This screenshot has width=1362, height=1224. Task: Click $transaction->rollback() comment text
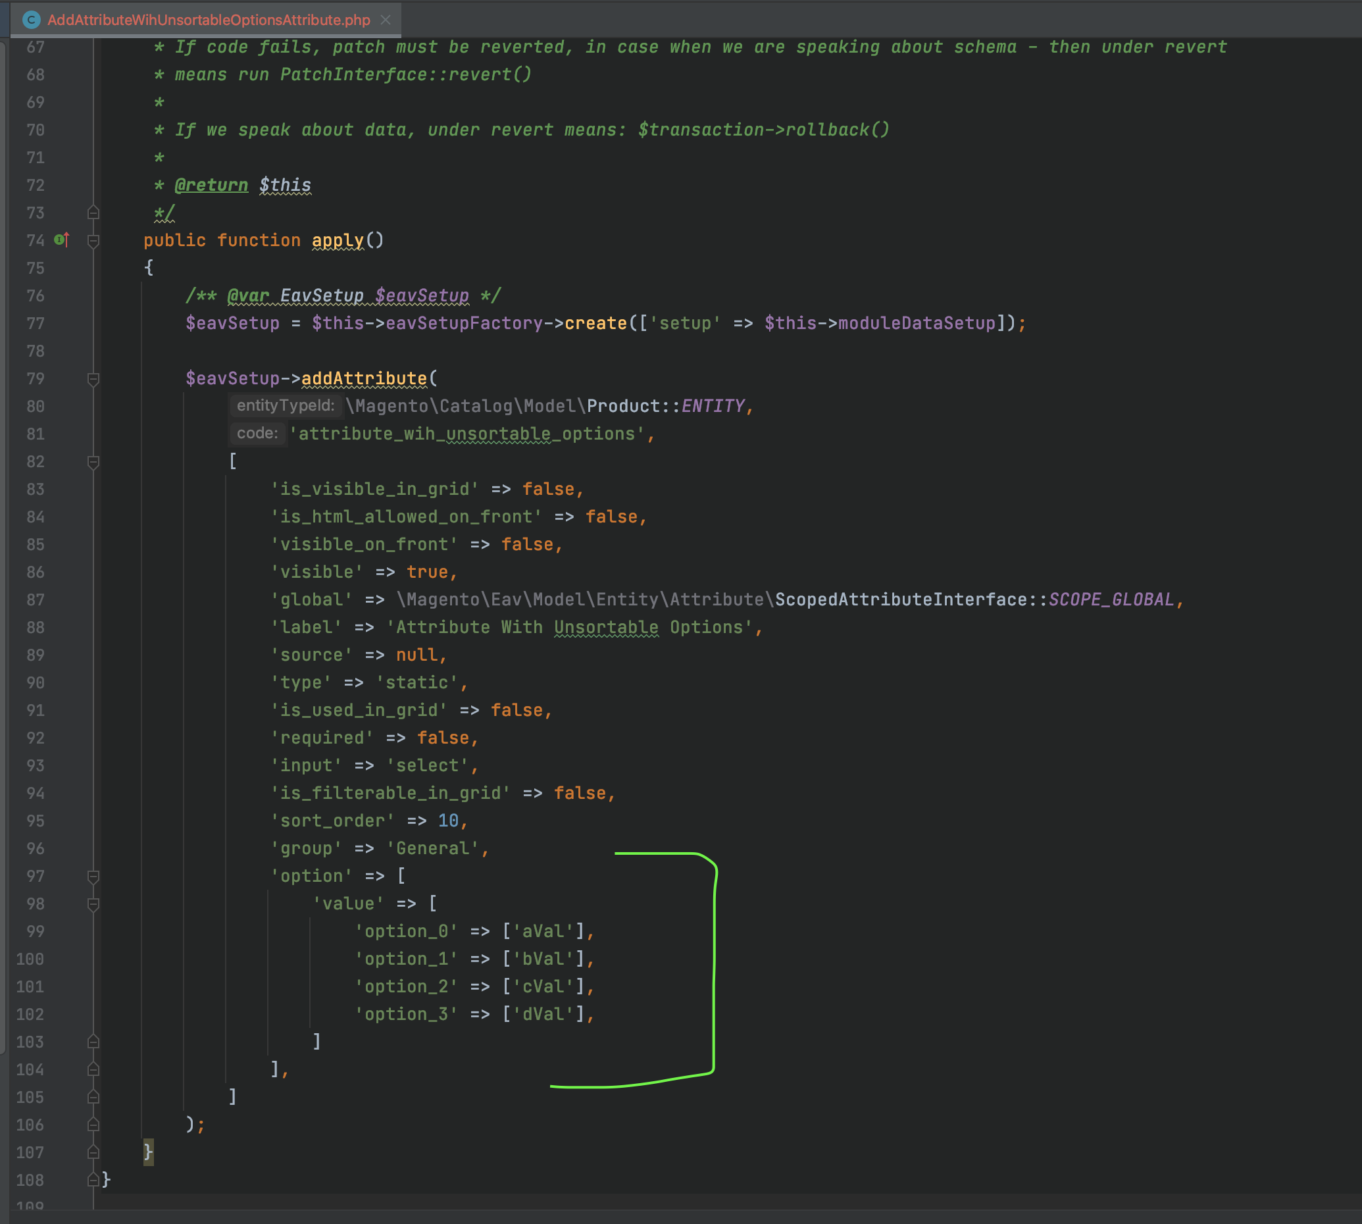click(x=764, y=130)
